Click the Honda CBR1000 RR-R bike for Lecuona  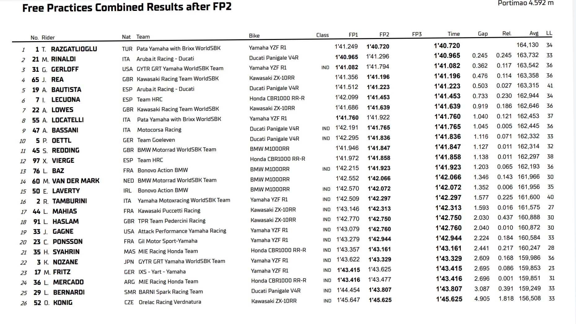(x=277, y=98)
